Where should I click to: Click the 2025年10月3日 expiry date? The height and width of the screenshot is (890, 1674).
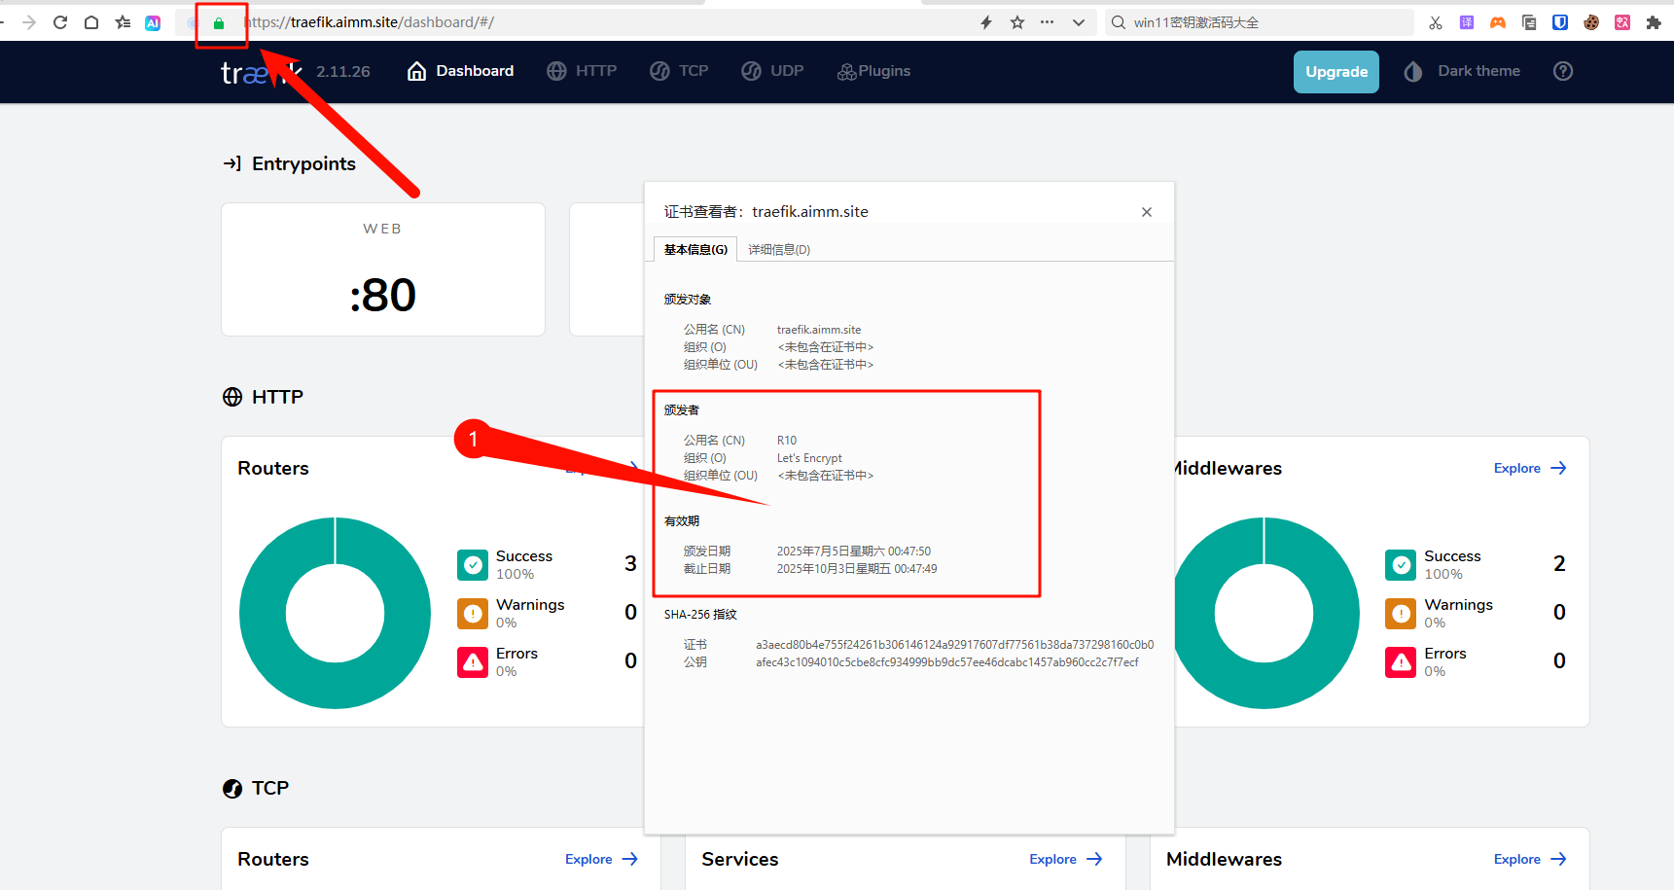[857, 569]
